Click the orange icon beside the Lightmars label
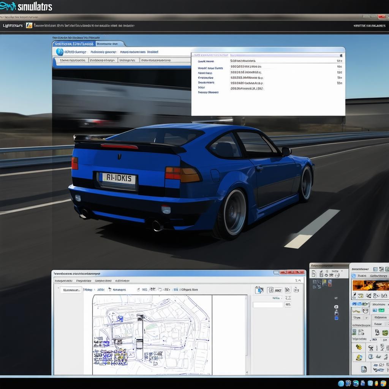Viewport: 389px width, 389px height. tap(29, 25)
